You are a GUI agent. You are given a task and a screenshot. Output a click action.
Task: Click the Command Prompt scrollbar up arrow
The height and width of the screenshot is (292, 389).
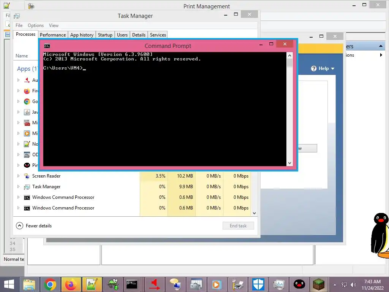pyautogui.click(x=289, y=56)
